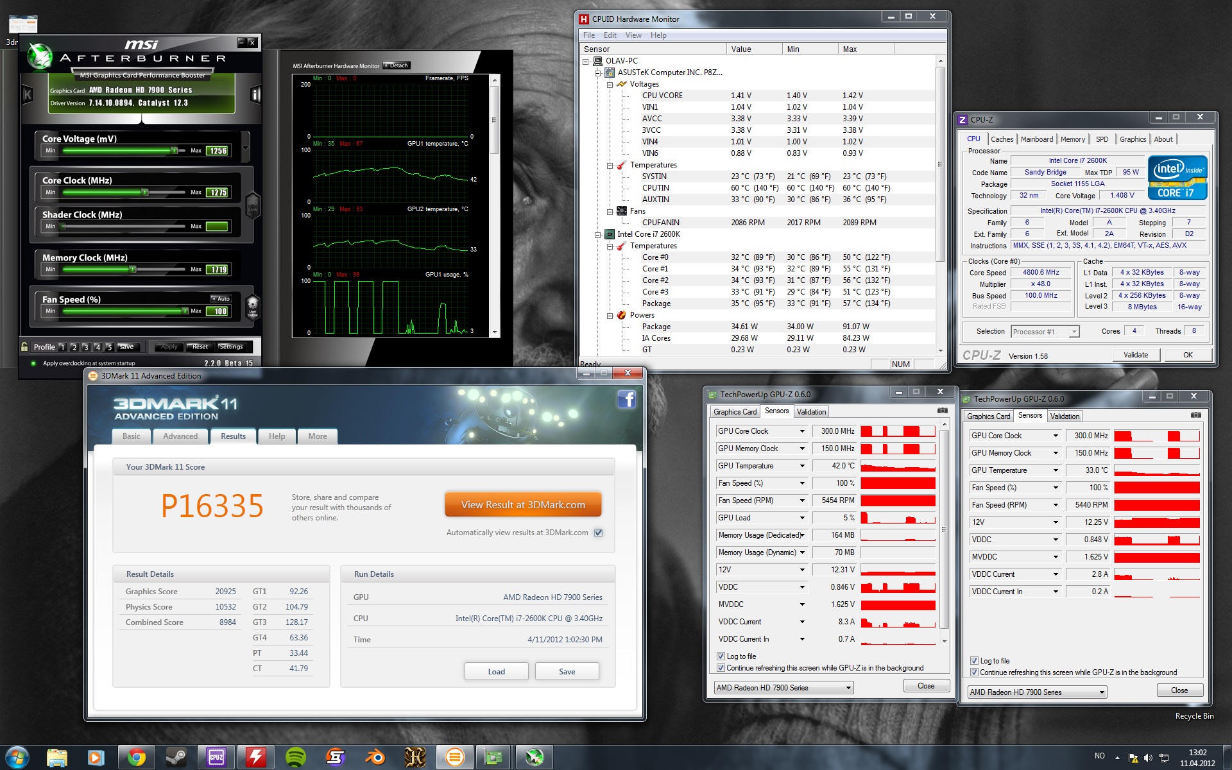The height and width of the screenshot is (770, 1232).
Task: Open Graphics Card tab in left GPU-Z
Action: (735, 412)
